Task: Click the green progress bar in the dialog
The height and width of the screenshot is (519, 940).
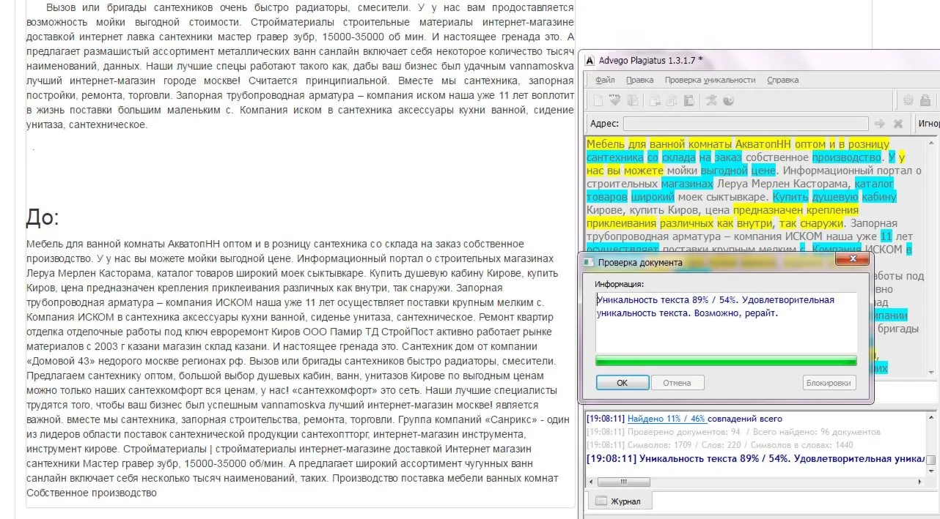Action: pos(726,360)
